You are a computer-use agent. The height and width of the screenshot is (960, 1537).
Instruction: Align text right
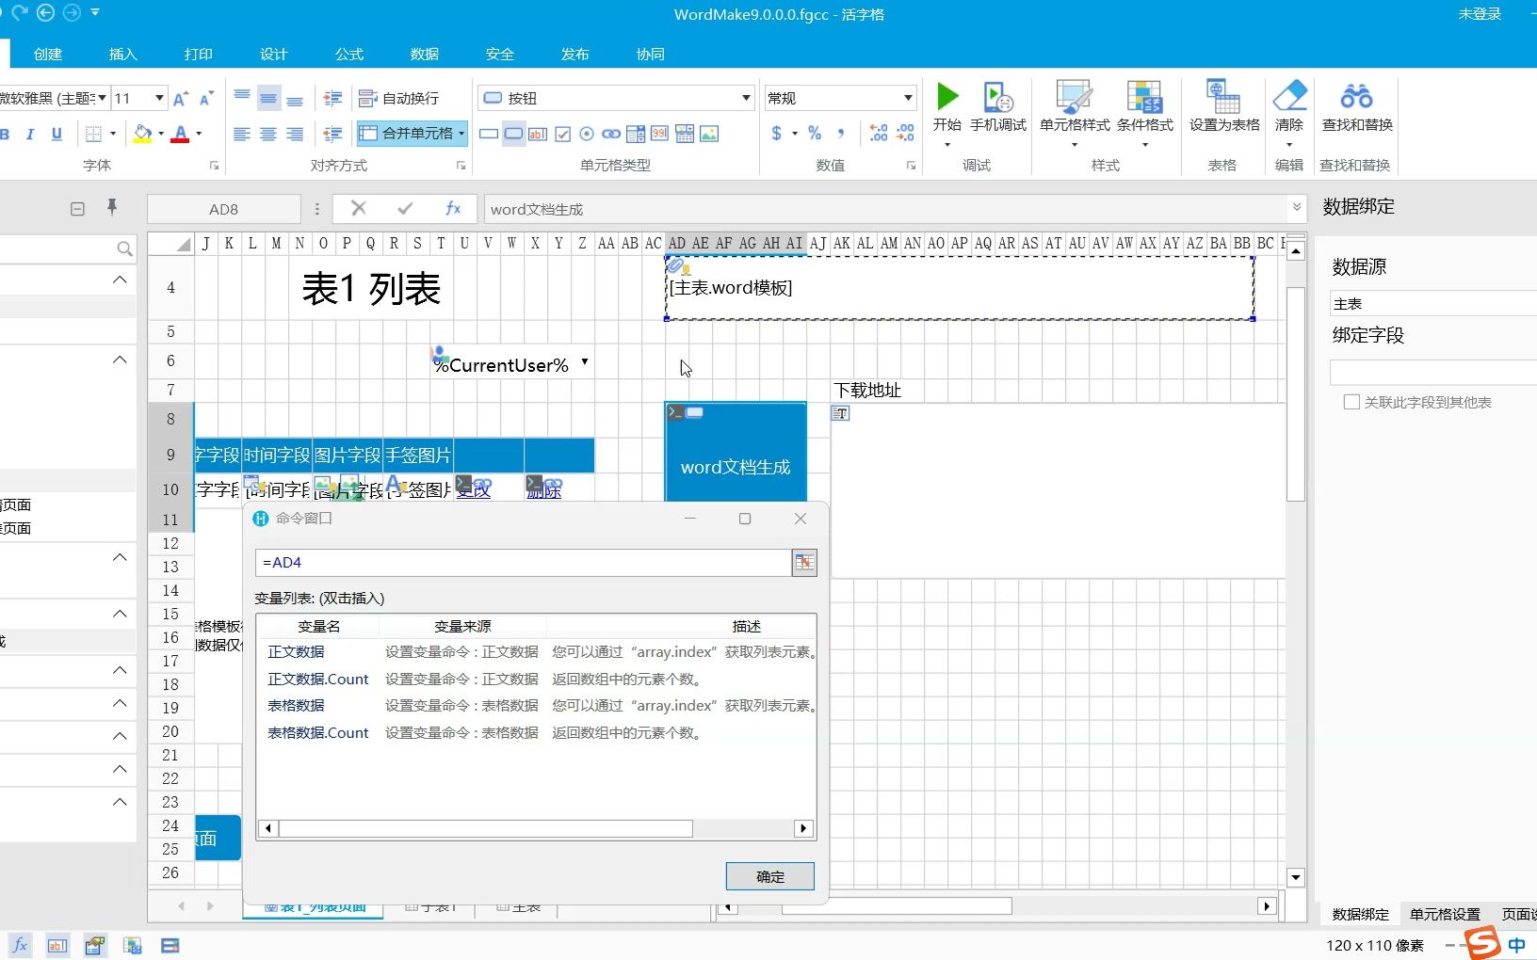click(x=295, y=134)
